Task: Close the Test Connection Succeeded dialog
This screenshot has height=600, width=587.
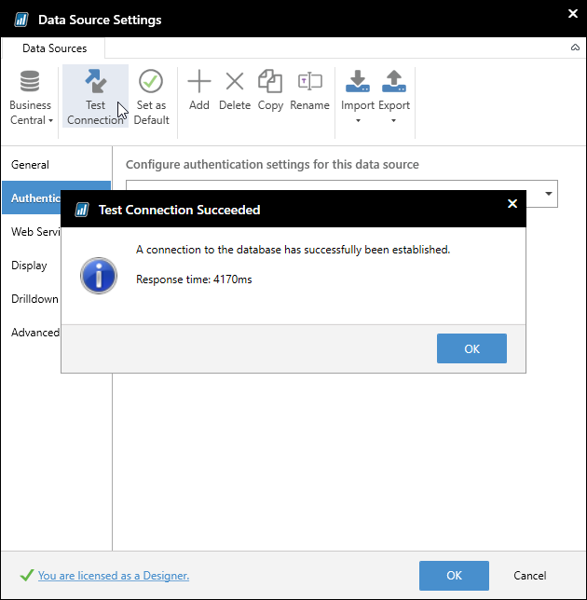Action: [x=512, y=203]
